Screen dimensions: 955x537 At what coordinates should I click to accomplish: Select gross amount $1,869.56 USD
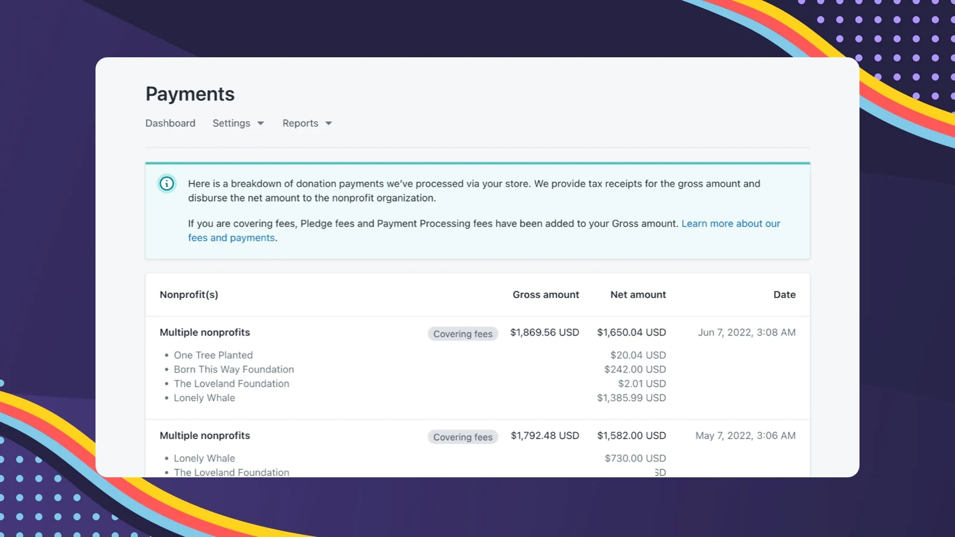(x=544, y=332)
